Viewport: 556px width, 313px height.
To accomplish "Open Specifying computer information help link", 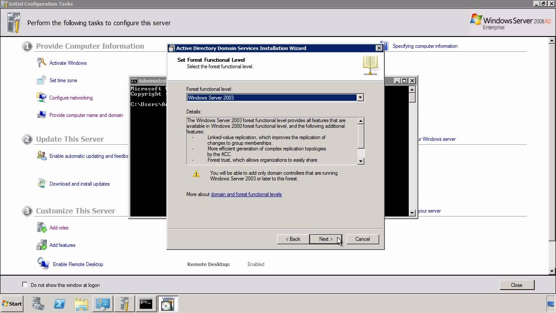I will [425, 46].
